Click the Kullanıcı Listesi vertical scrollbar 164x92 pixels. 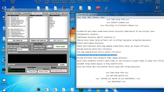pos(47,27)
